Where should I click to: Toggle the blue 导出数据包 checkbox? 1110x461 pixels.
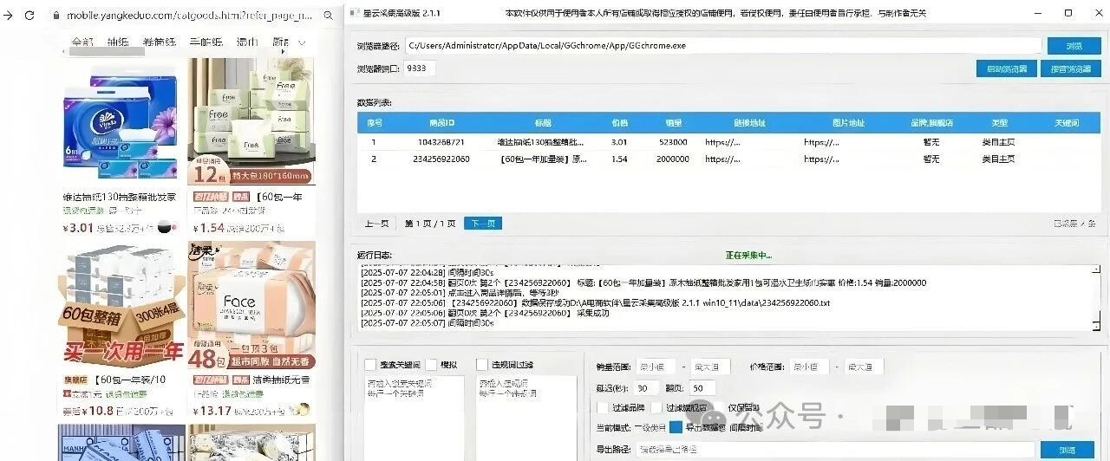pos(676,427)
